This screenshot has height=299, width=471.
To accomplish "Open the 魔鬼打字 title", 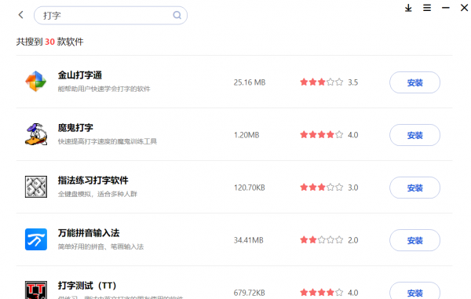I will point(75,128).
